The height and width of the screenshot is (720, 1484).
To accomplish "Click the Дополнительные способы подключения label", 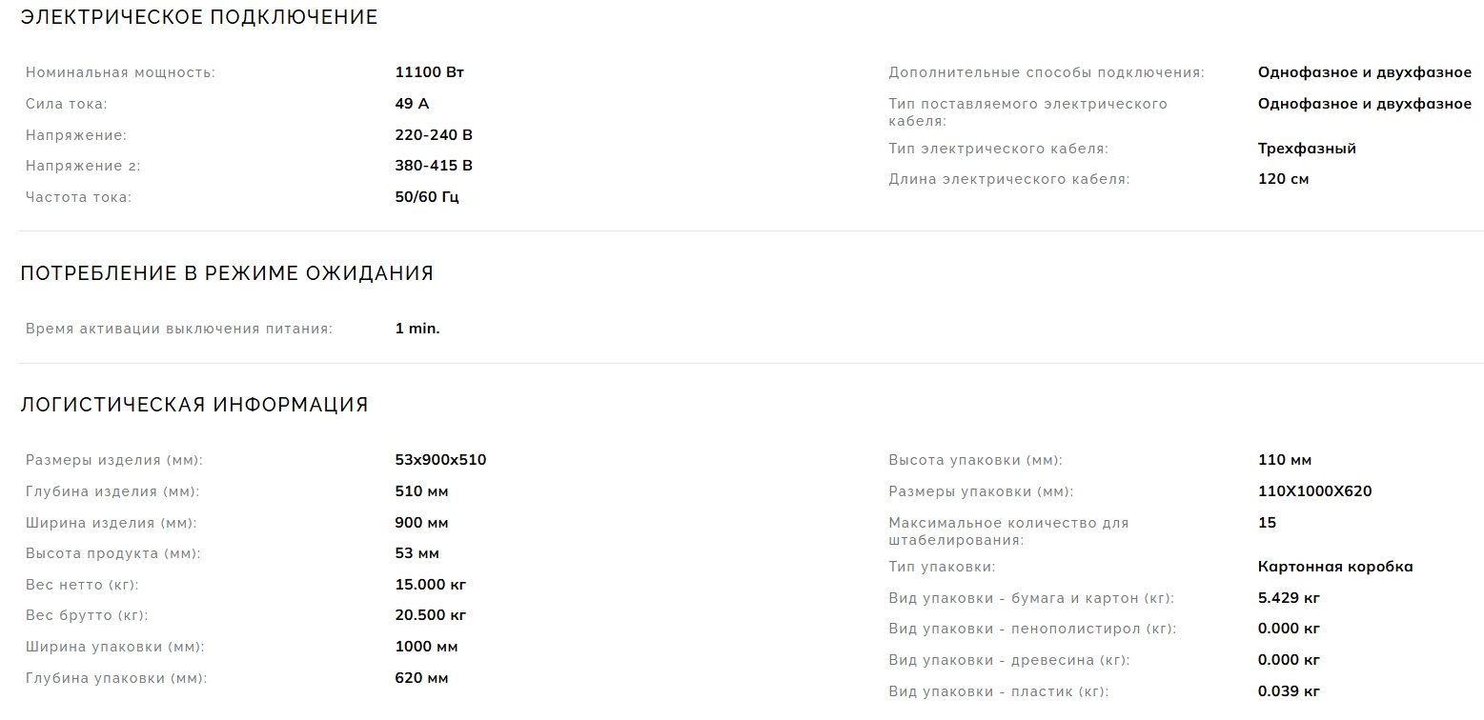I will 1046,72.
